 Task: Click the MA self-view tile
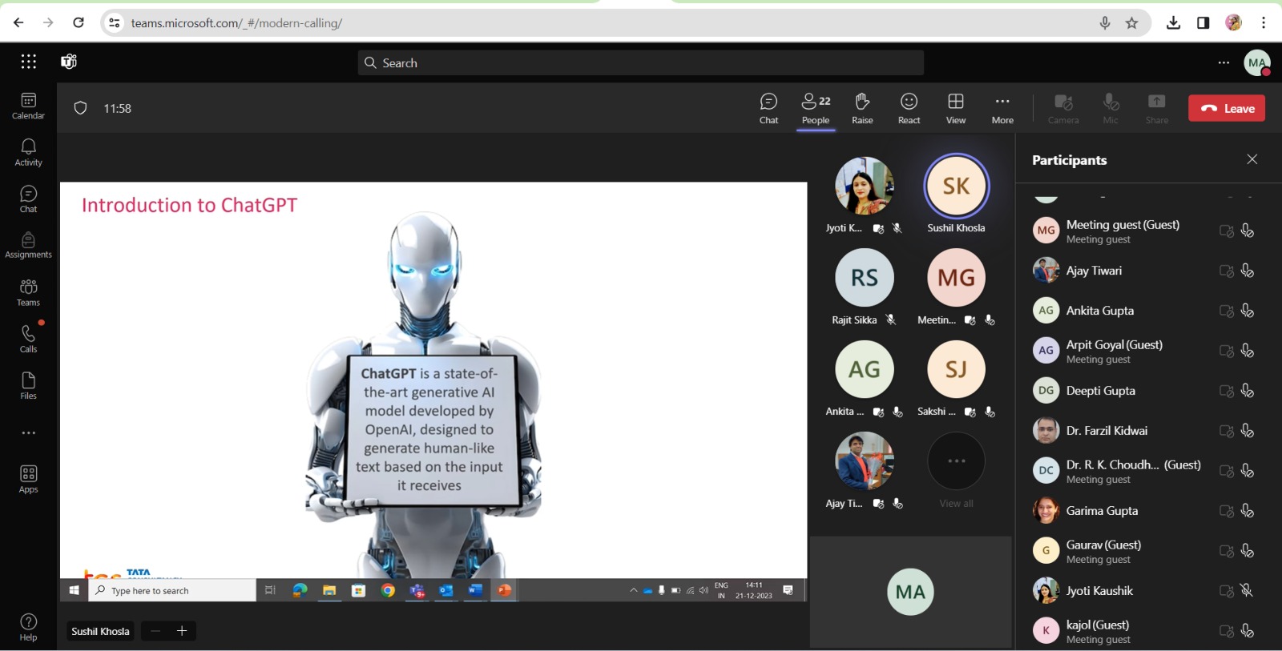coord(910,592)
